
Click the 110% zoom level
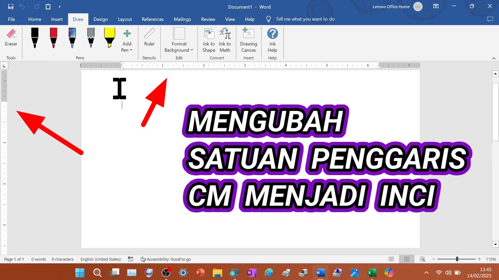tap(491, 259)
